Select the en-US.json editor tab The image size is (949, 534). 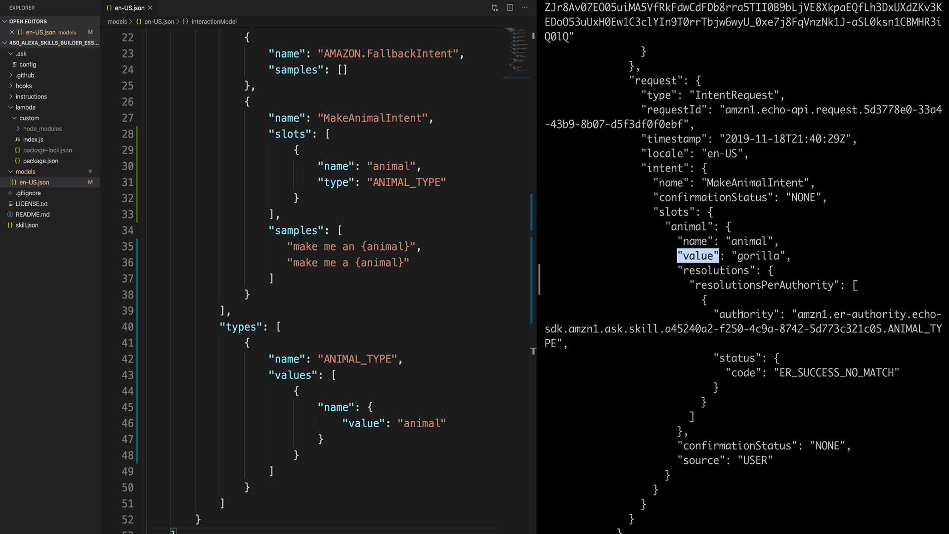coord(129,8)
